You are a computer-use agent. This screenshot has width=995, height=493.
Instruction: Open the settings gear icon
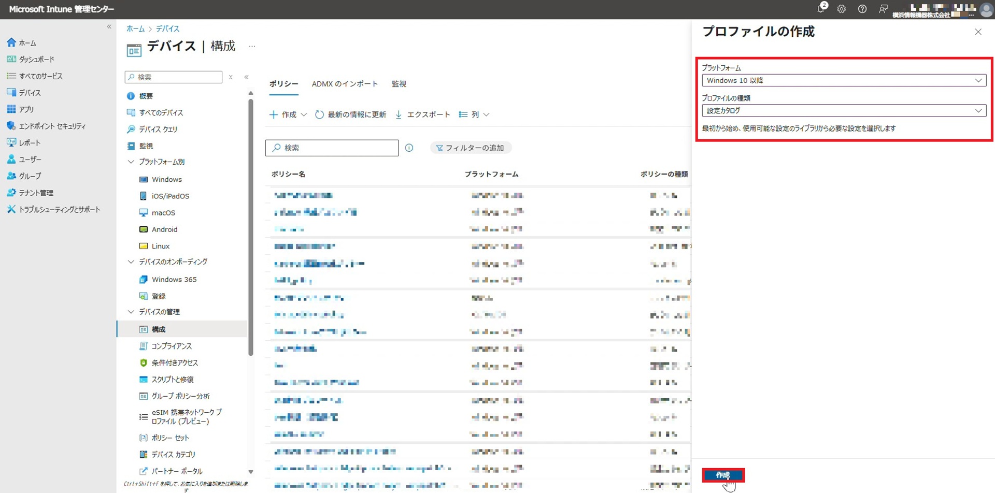[x=842, y=9]
